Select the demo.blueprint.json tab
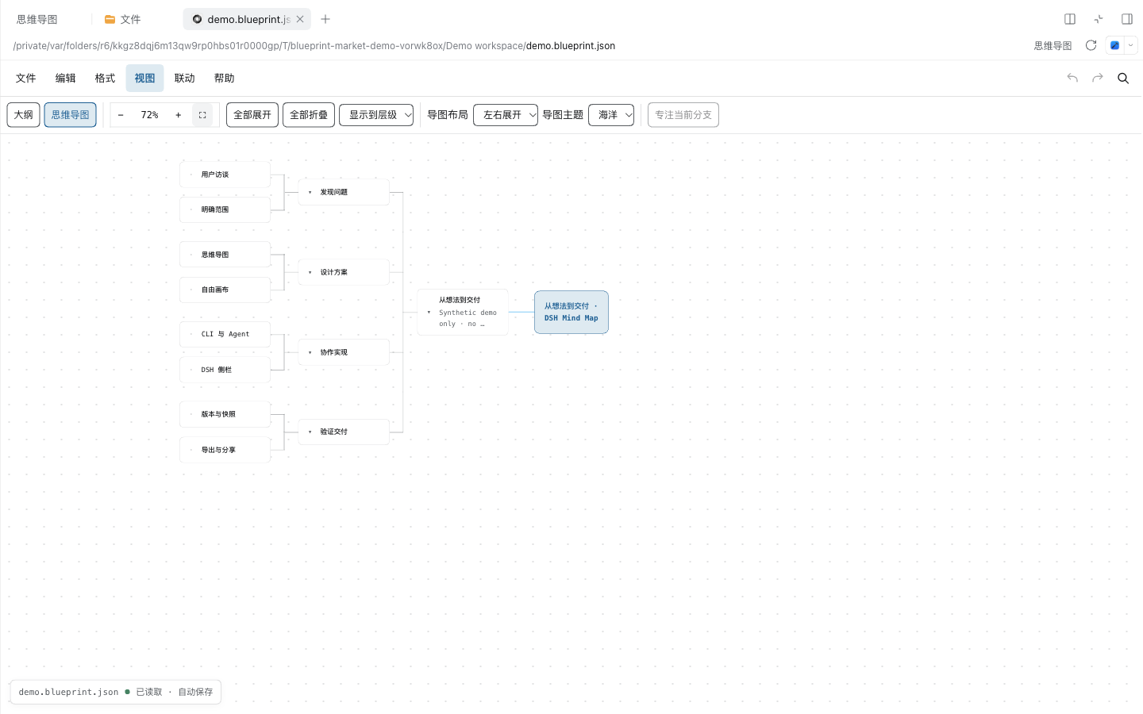The height and width of the screenshot is (714, 1143). (248, 19)
